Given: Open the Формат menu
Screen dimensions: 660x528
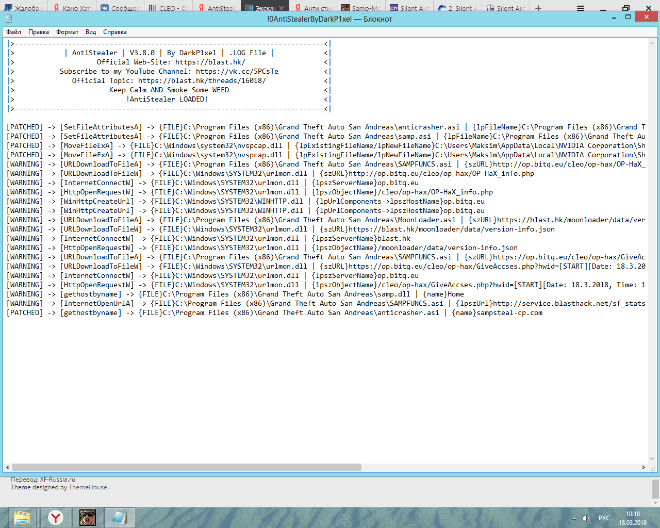Looking at the screenshot, I should [68, 32].
